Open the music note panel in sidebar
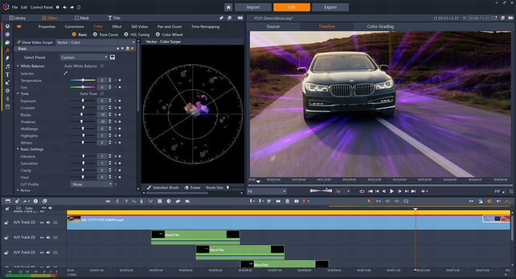Viewport: 516px width, 279px height. pos(8,66)
